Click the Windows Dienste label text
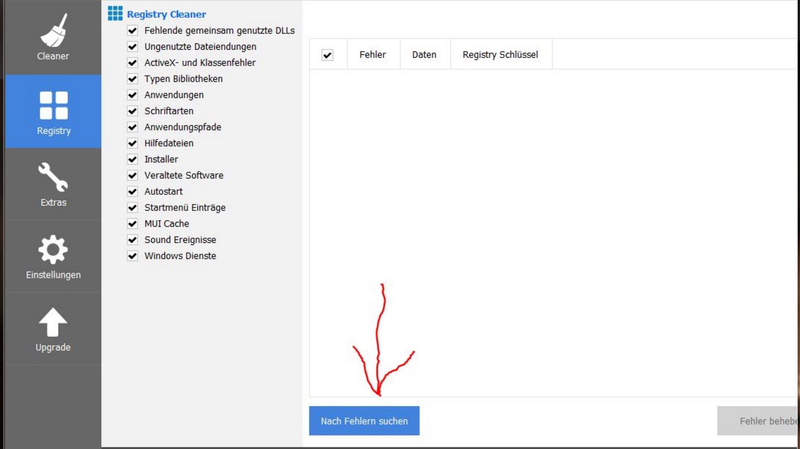 [x=180, y=256]
